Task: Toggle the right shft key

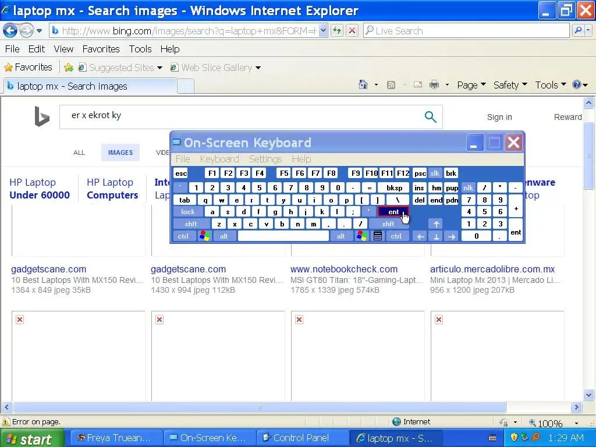Action: tap(388, 224)
